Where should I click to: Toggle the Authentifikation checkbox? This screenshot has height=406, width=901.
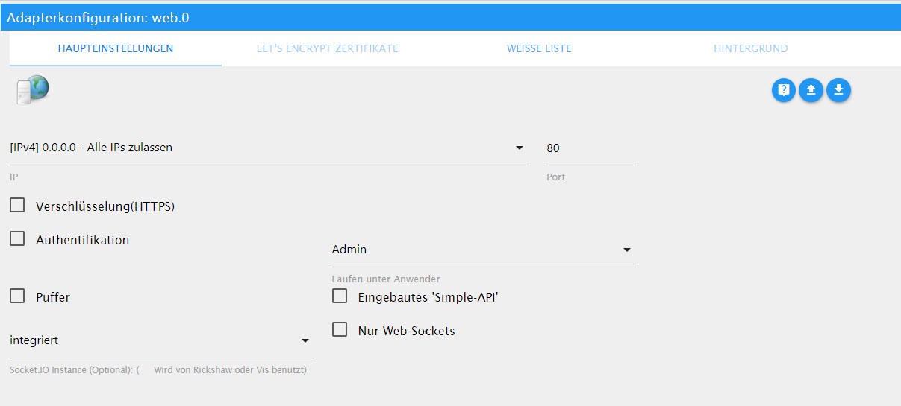tap(17, 239)
